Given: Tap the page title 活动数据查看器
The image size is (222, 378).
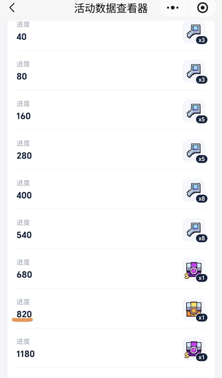Looking at the screenshot, I should (x=111, y=8).
